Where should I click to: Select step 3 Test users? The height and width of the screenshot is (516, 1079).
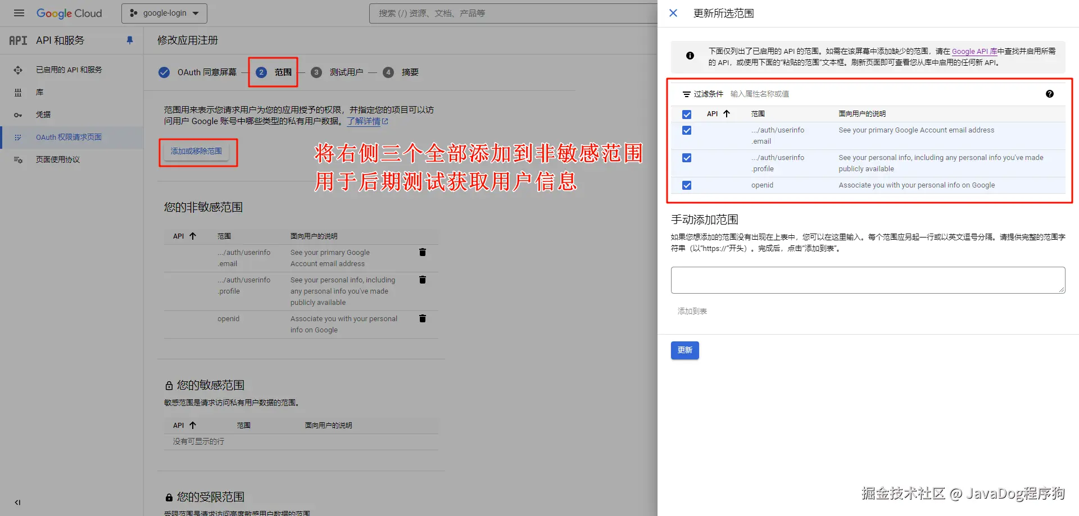(337, 72)
